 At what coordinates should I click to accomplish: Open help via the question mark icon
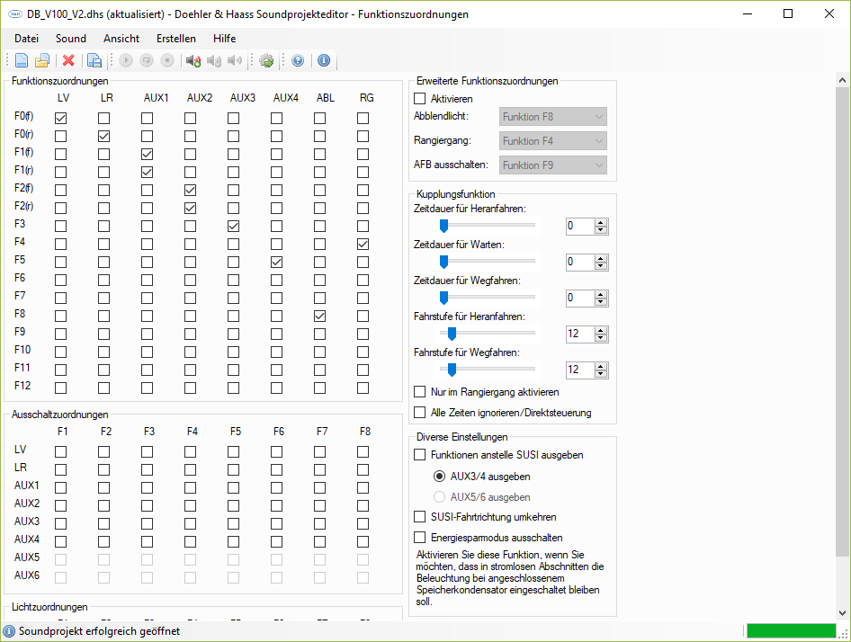click(x=298, y=60)
